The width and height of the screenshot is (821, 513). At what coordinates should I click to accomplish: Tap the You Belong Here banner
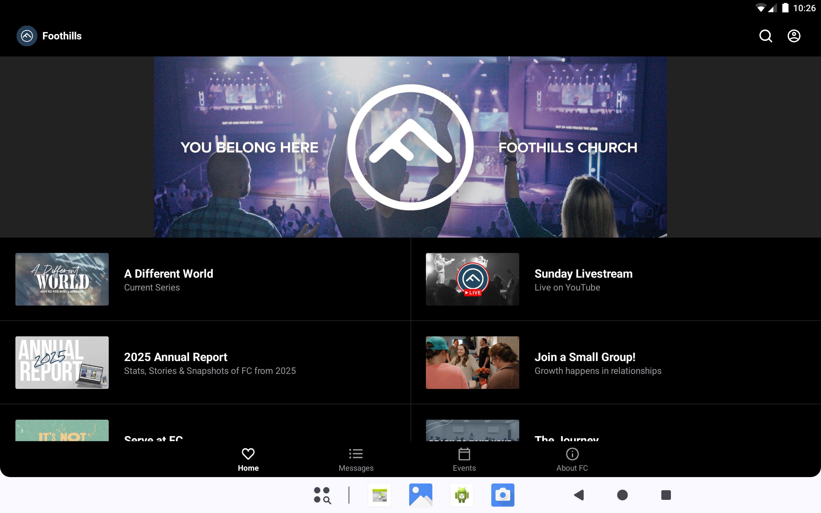(410, 147)
